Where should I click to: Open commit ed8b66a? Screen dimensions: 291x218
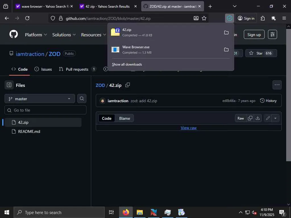229,101
